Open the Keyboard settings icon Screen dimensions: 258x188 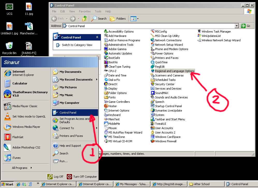coord(112,115)
